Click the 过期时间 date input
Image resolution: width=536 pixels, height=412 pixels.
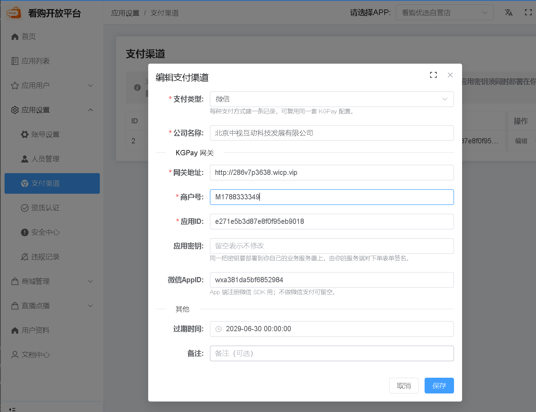[x=332, y=329]
